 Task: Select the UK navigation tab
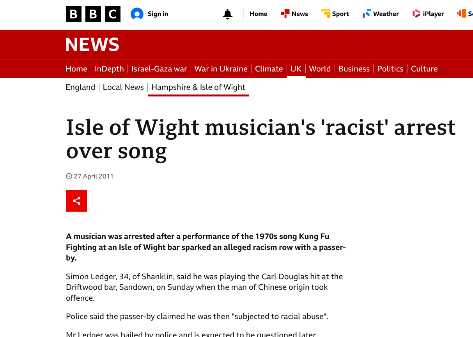click(296, 69)
